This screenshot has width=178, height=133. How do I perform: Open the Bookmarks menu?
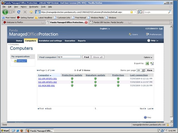[34, 7]
